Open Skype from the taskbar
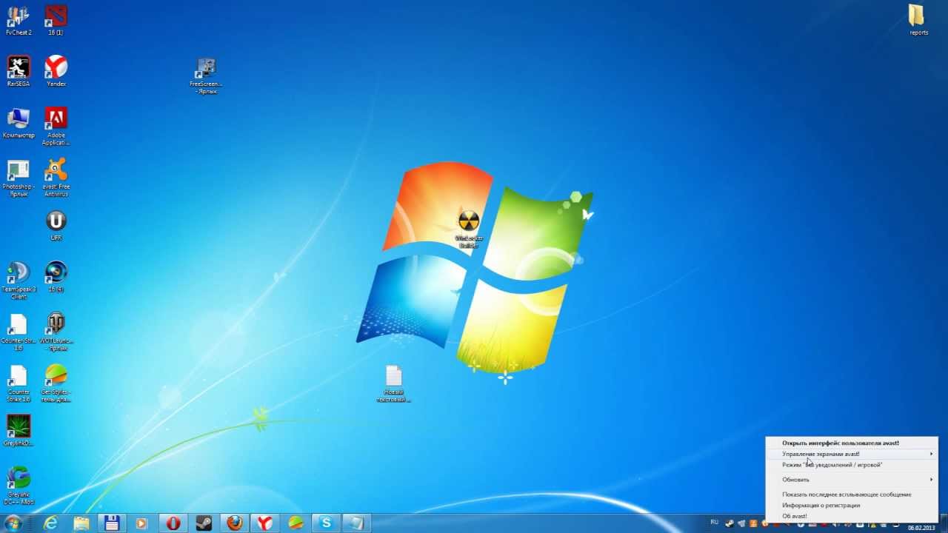This screenshot has width=948, height=533. 326,523
